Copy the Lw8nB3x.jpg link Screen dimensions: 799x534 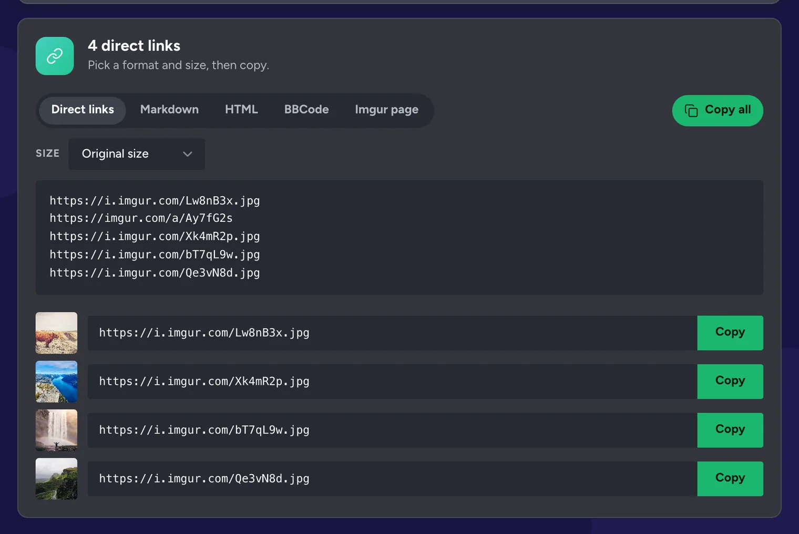pos(730,333)
